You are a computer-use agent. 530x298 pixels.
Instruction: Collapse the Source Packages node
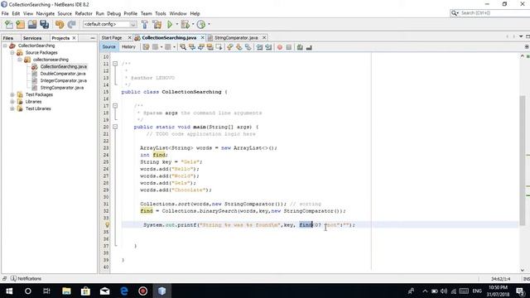pyautogui.click(x=12, y=53)
